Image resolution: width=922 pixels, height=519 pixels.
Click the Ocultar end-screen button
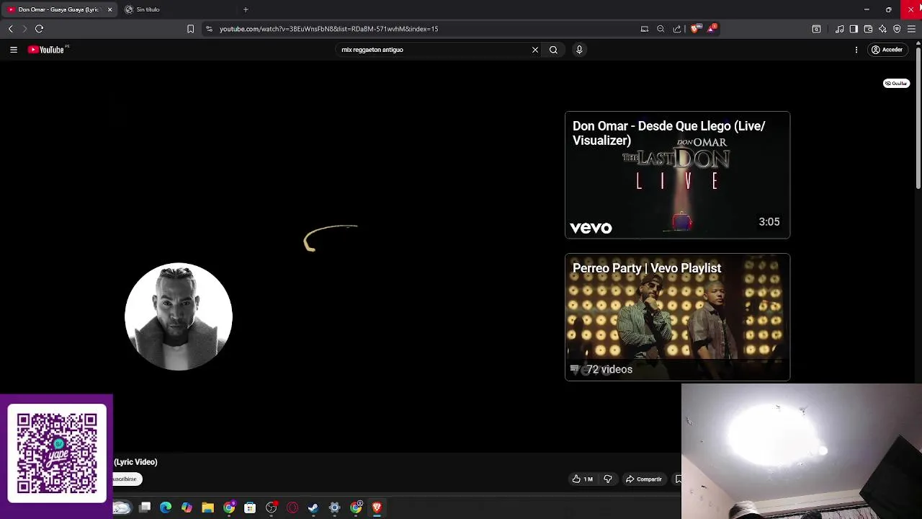coord(896,84)
